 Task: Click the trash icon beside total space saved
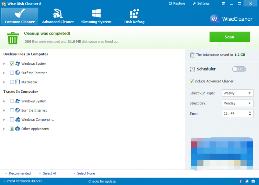[x=192, y=55]
